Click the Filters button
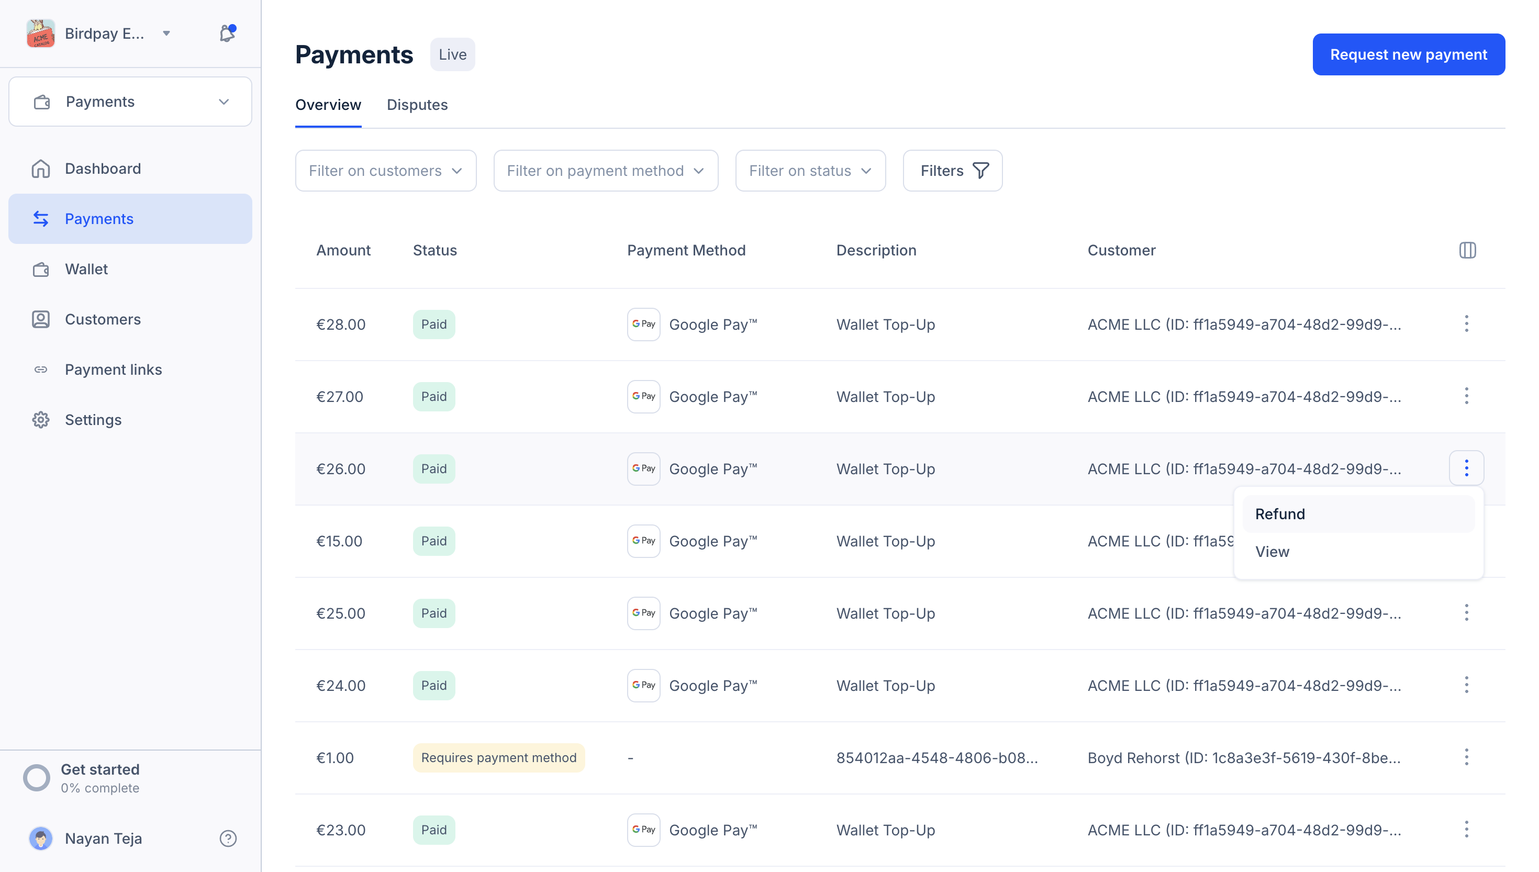The image size is (1539, 872). tap(952, 171)
